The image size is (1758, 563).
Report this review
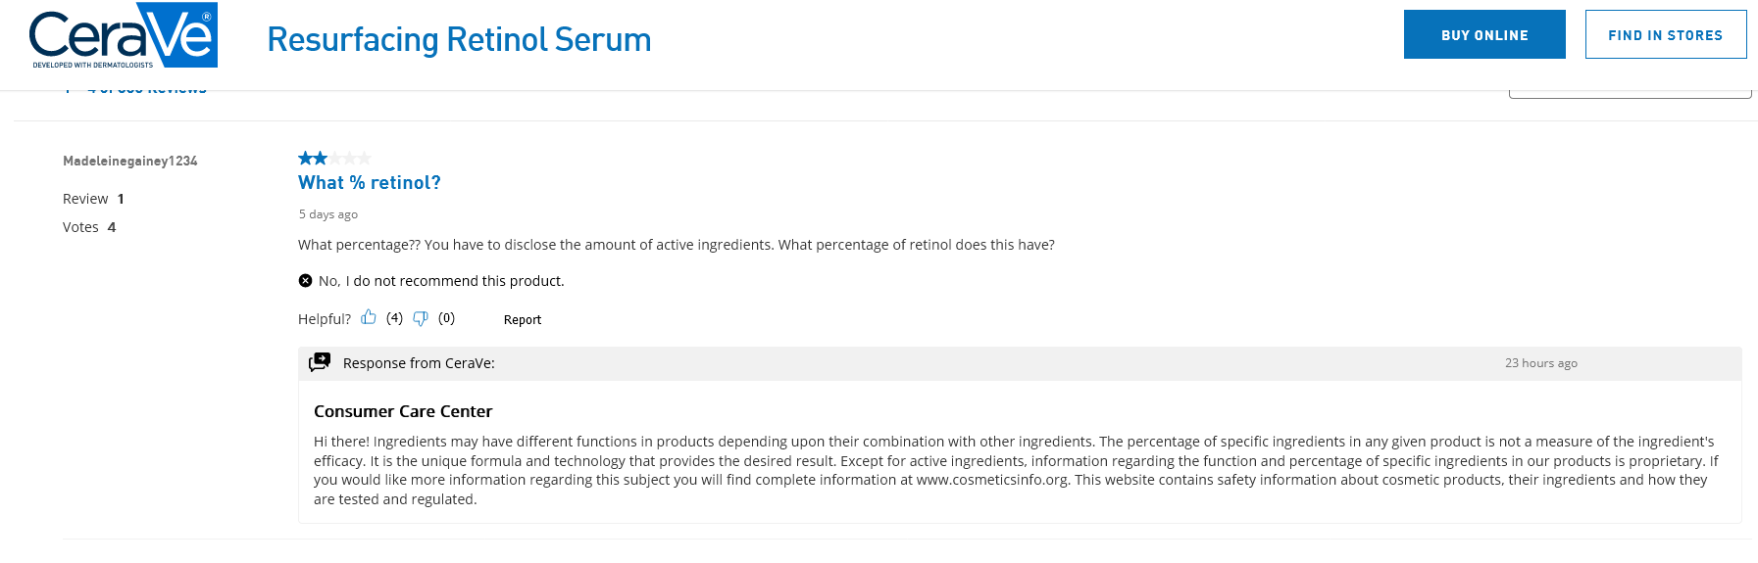pos(522,319)
